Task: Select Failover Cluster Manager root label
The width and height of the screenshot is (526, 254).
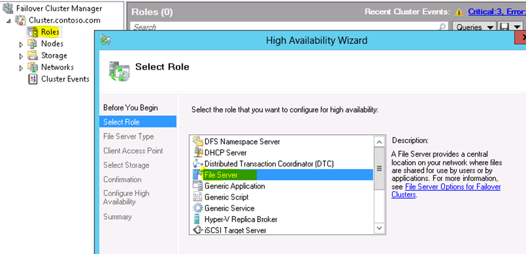Action: coord(59,8)
